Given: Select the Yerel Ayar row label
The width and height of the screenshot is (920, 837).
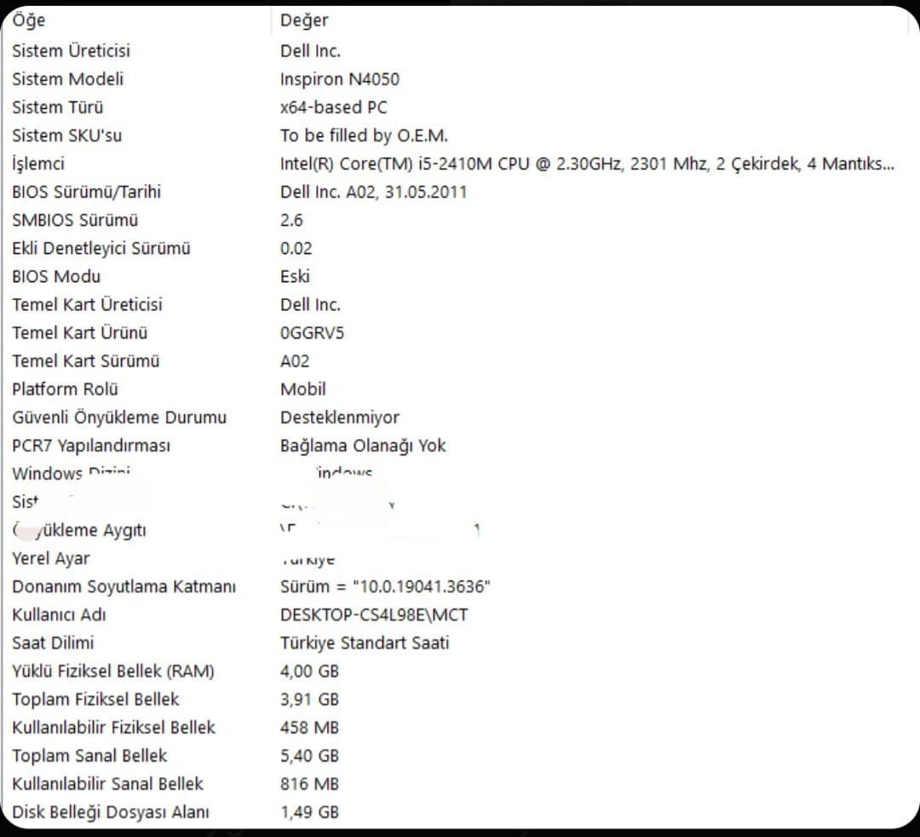Looking at the screenshot, I should pyautogui.click(x=51, y=558).
